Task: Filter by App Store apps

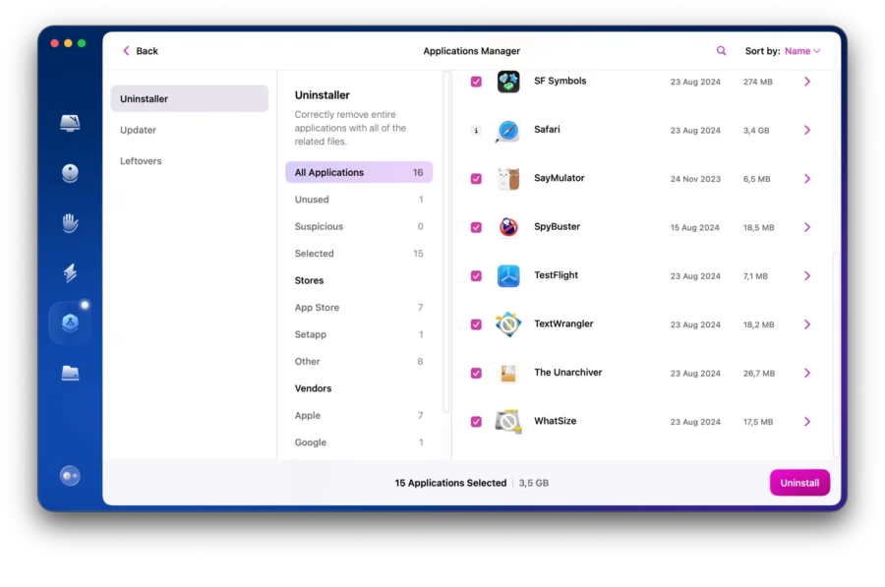Action: (x=359, y=307)
